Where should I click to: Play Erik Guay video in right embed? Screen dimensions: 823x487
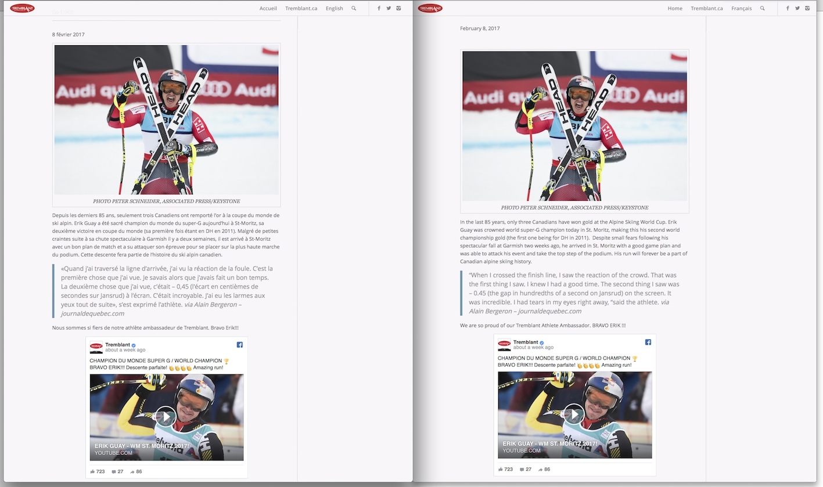[x=574, y=414]
